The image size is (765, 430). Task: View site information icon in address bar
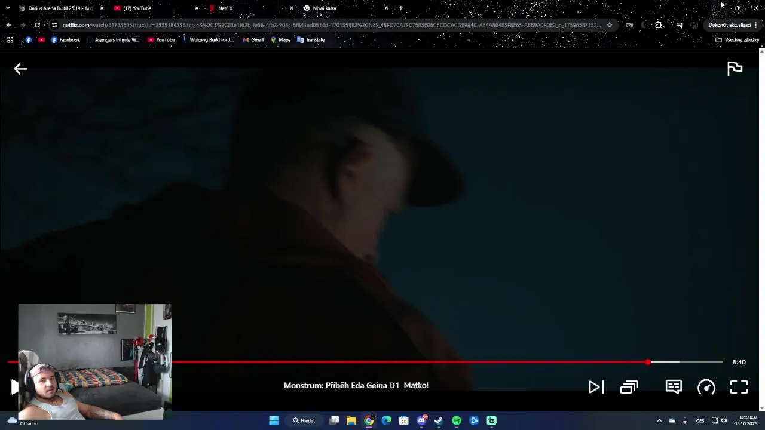(54, 25)
